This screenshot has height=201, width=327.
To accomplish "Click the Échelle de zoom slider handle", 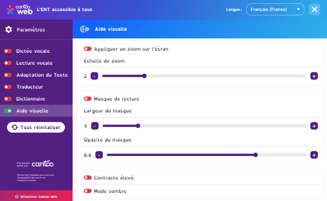I will tap(144, 76).
